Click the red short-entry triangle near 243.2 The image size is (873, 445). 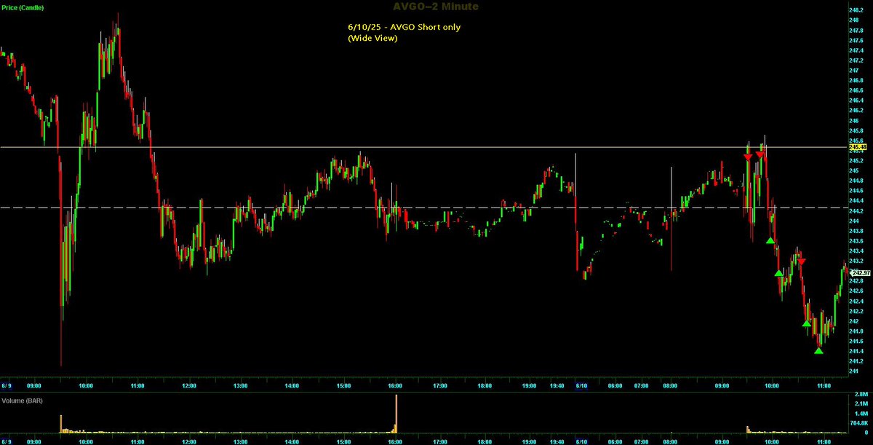[801, 261]
